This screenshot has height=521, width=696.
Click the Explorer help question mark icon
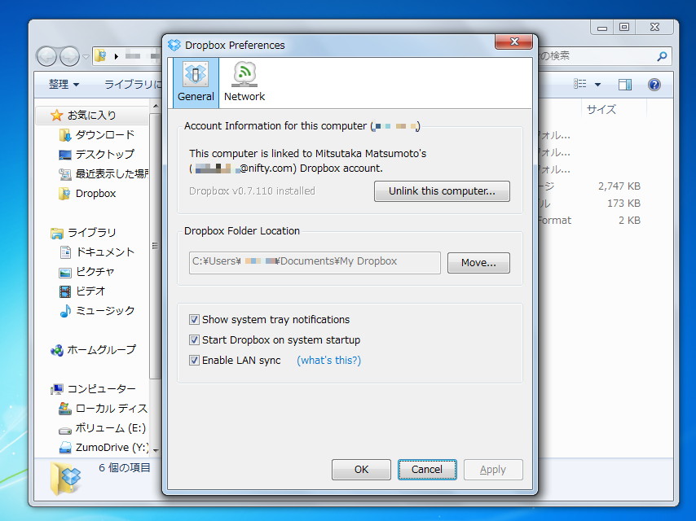(x=653, y=84)
